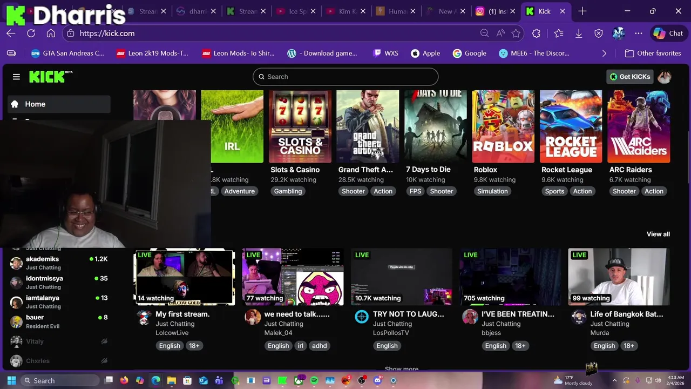691x389 pixels.
Task: Open the browser extensions puzzle icon
Action: pyautogui.click(x=536, y=33)
